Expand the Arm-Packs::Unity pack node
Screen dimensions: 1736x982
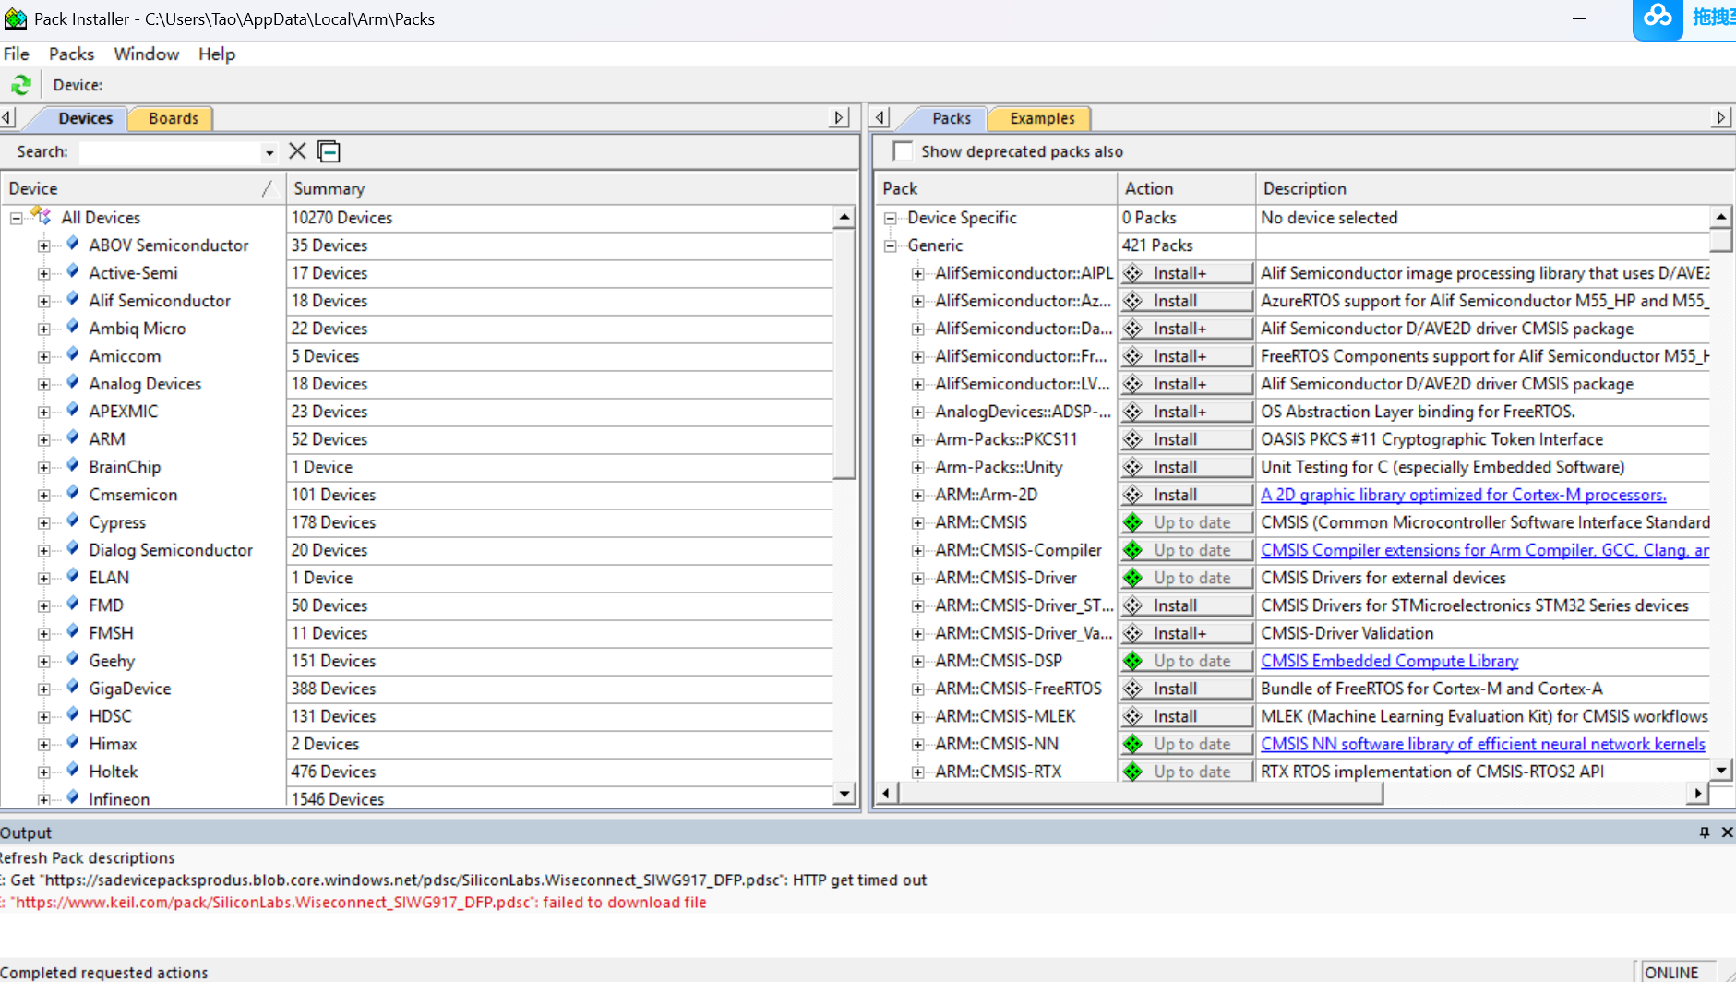coord(918,467)
